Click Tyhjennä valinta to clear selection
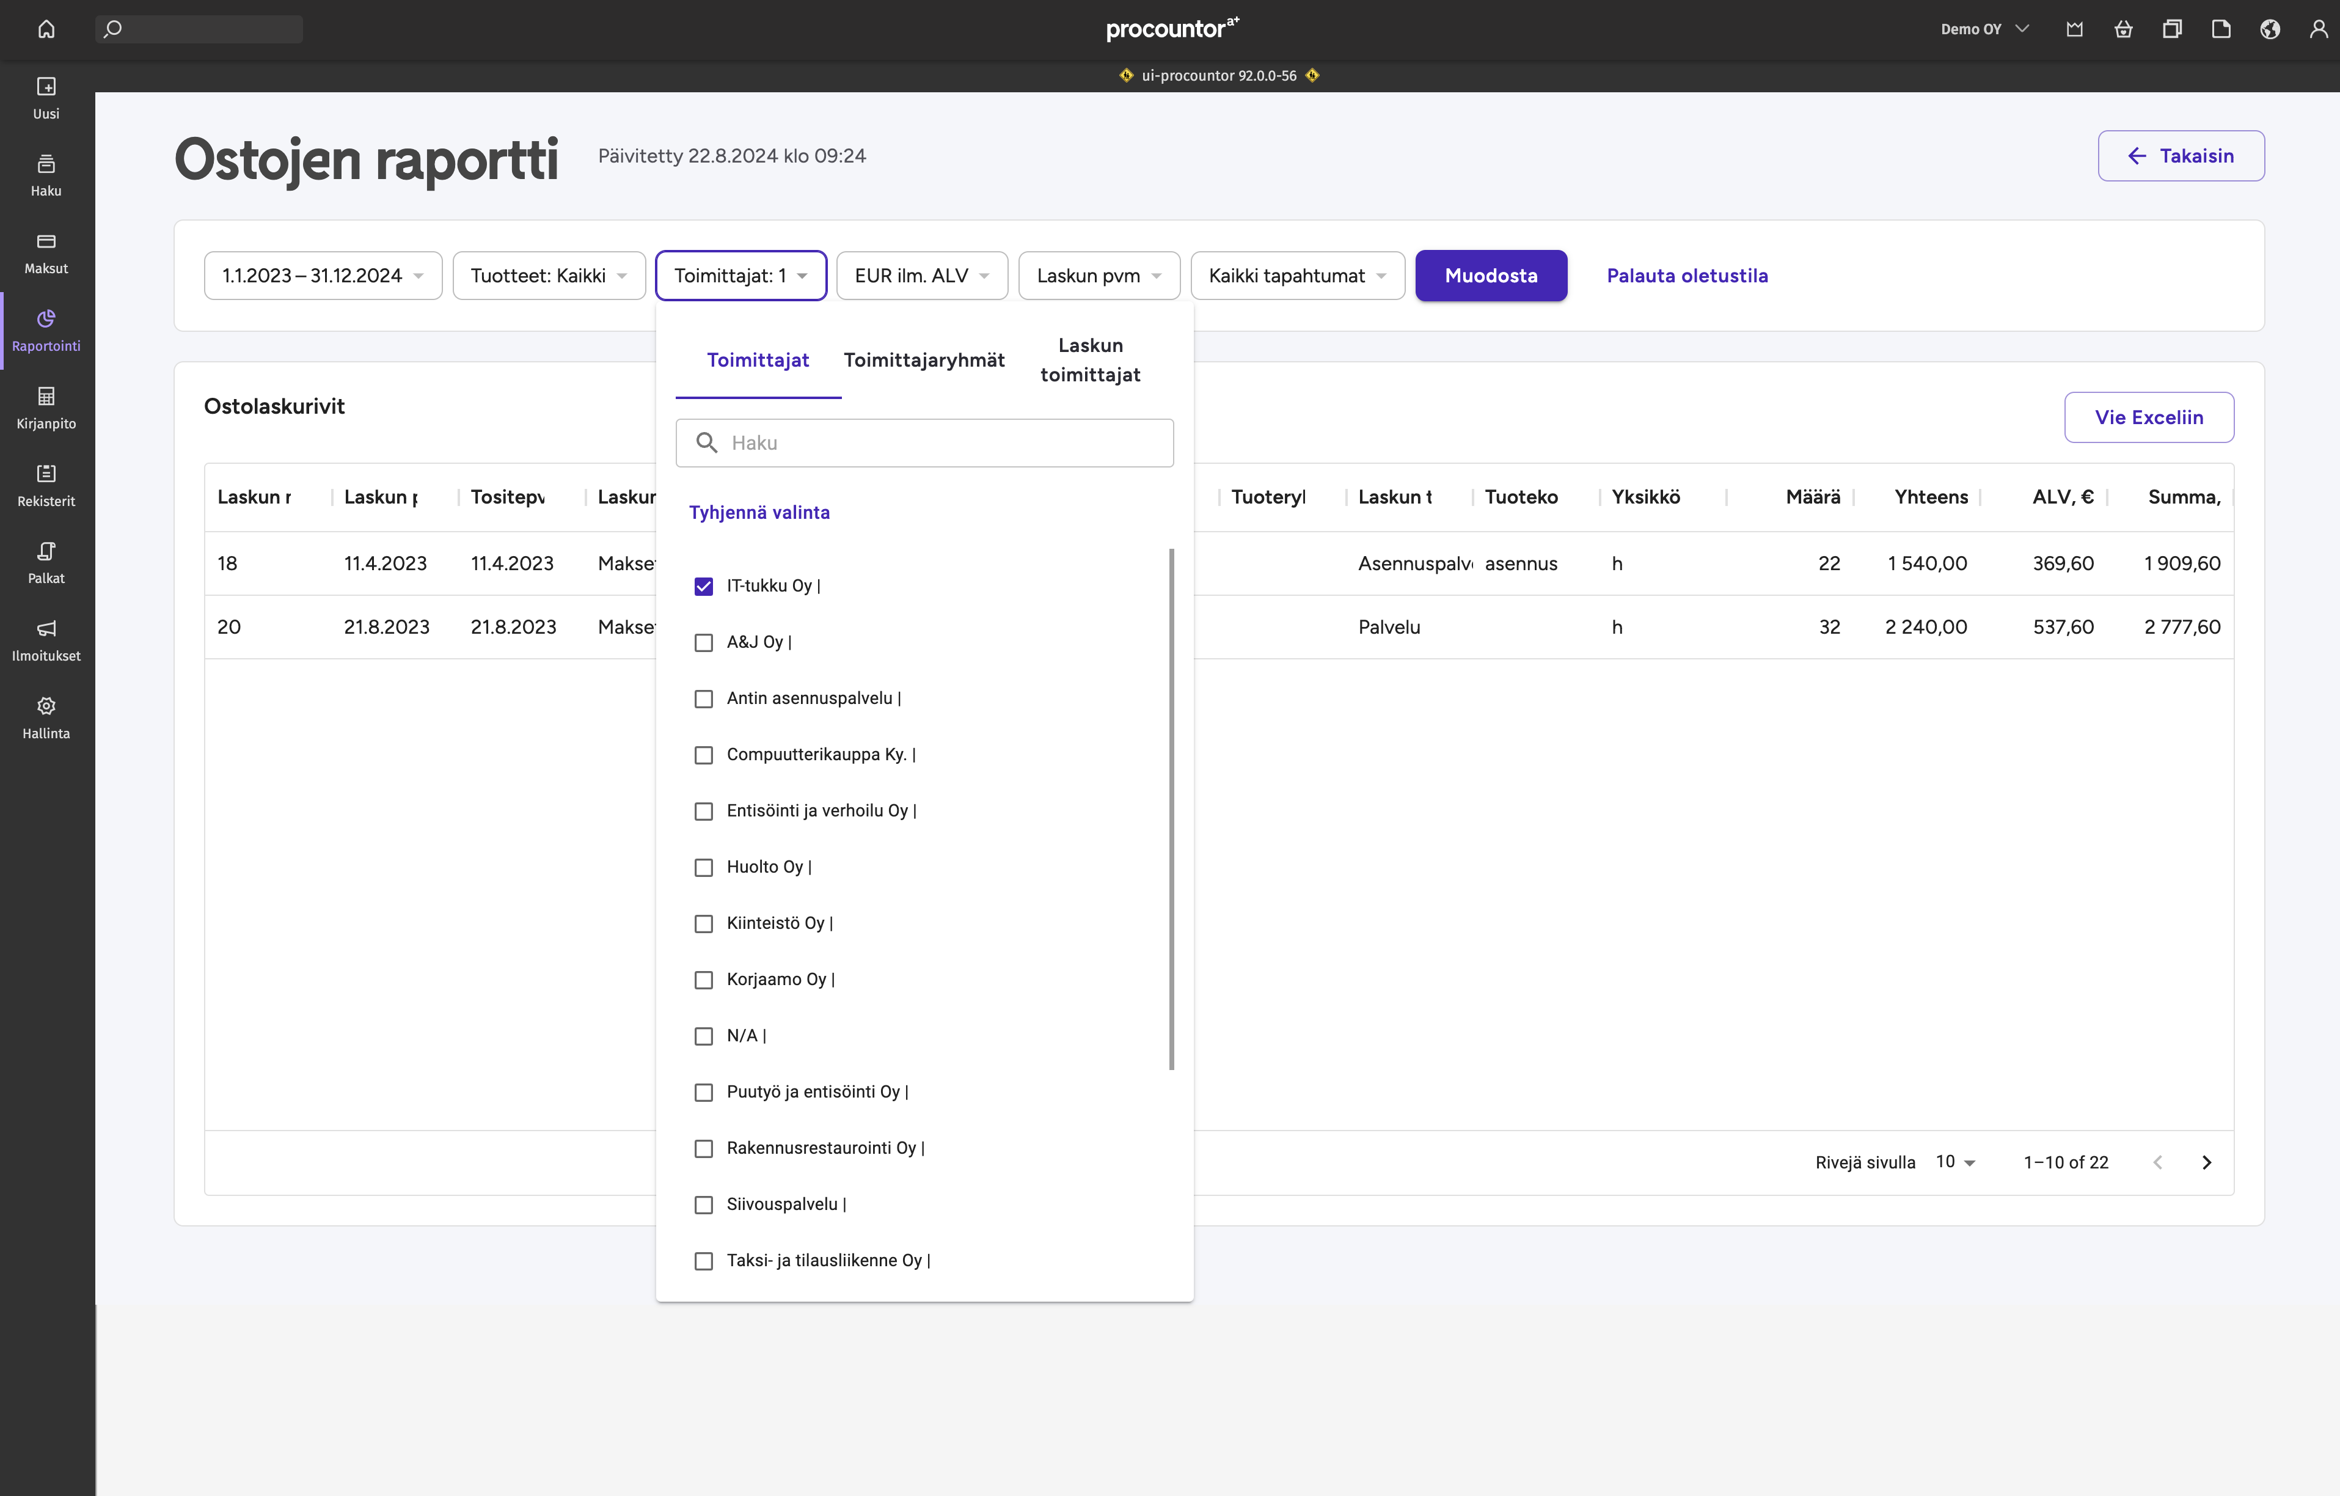The width and height of the screenshot is (2340, 1496). [759, 512]
